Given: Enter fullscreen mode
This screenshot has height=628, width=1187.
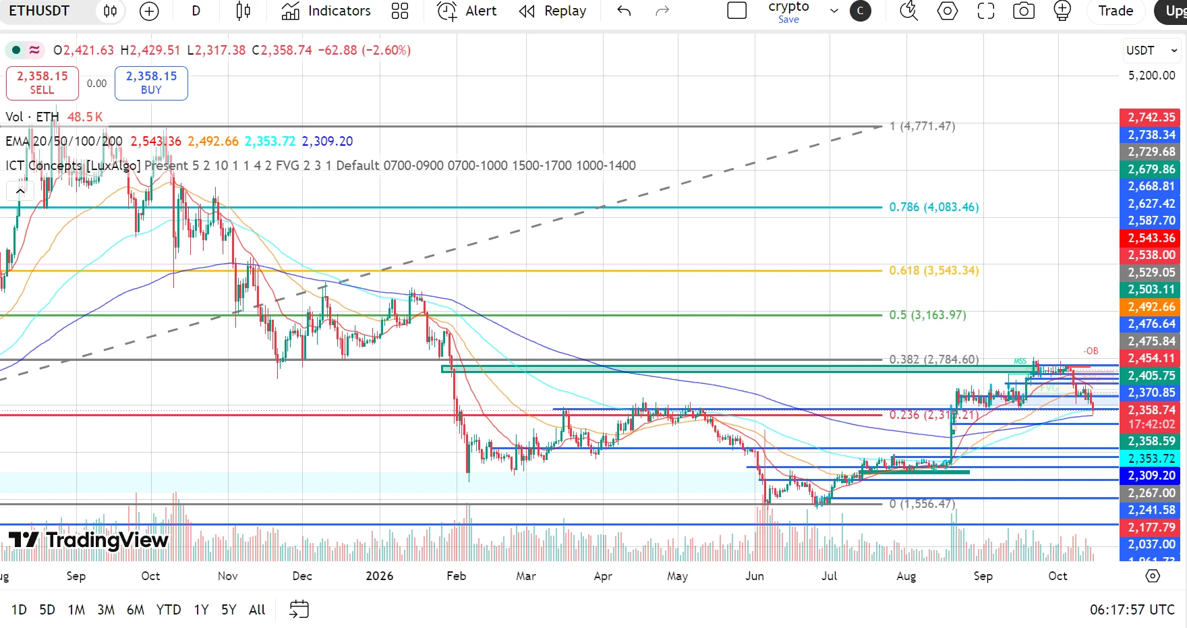Looking at the screenshot, I should [x=986, y=11].
